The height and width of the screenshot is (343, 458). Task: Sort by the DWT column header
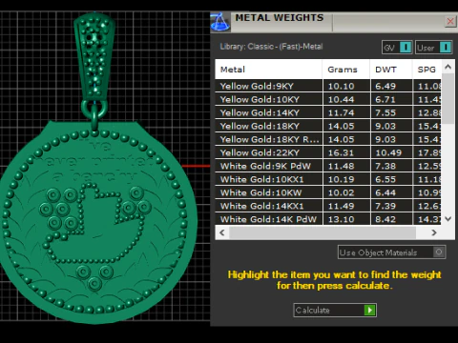tap(391, 70)
